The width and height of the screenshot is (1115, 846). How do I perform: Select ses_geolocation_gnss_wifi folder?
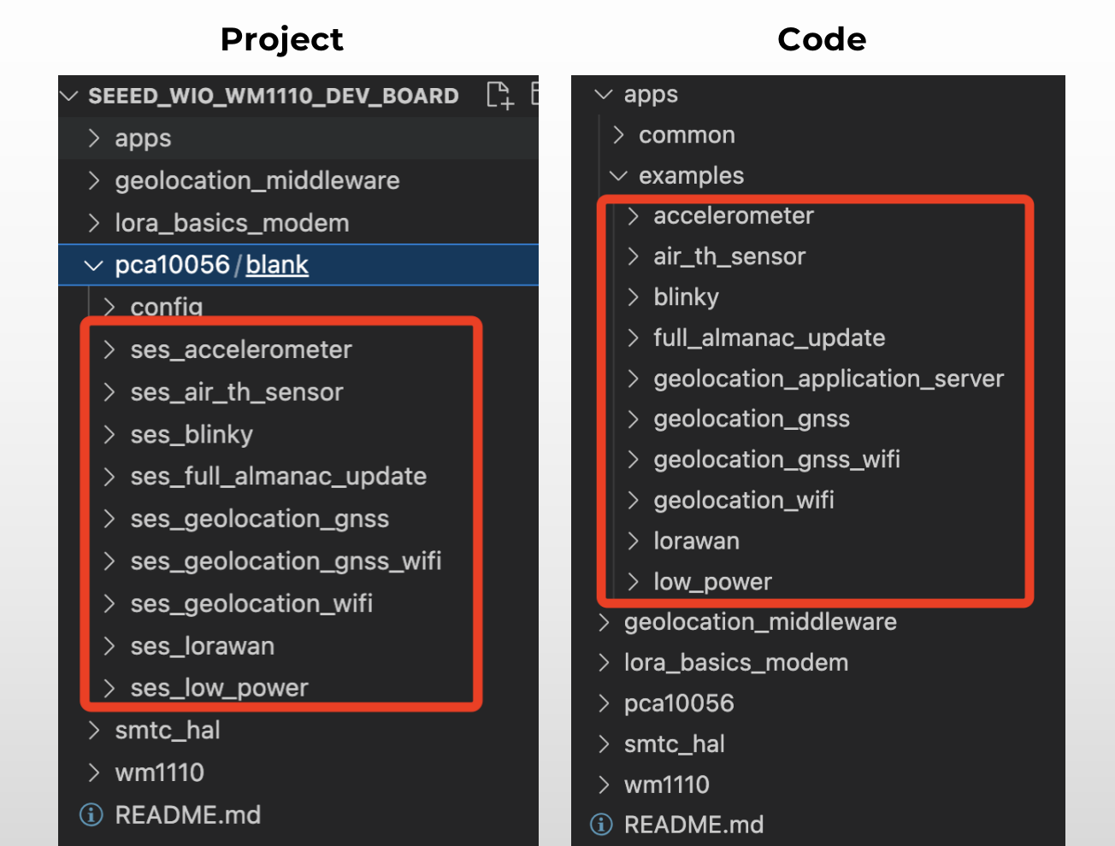click(x=286, y=561)
